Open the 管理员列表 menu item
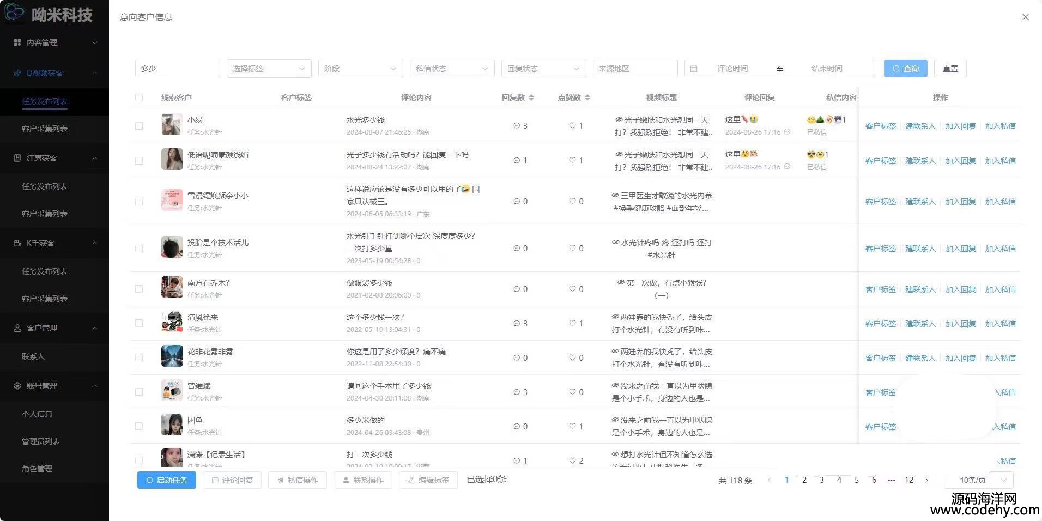1042x521 pixels. (41, 441)
